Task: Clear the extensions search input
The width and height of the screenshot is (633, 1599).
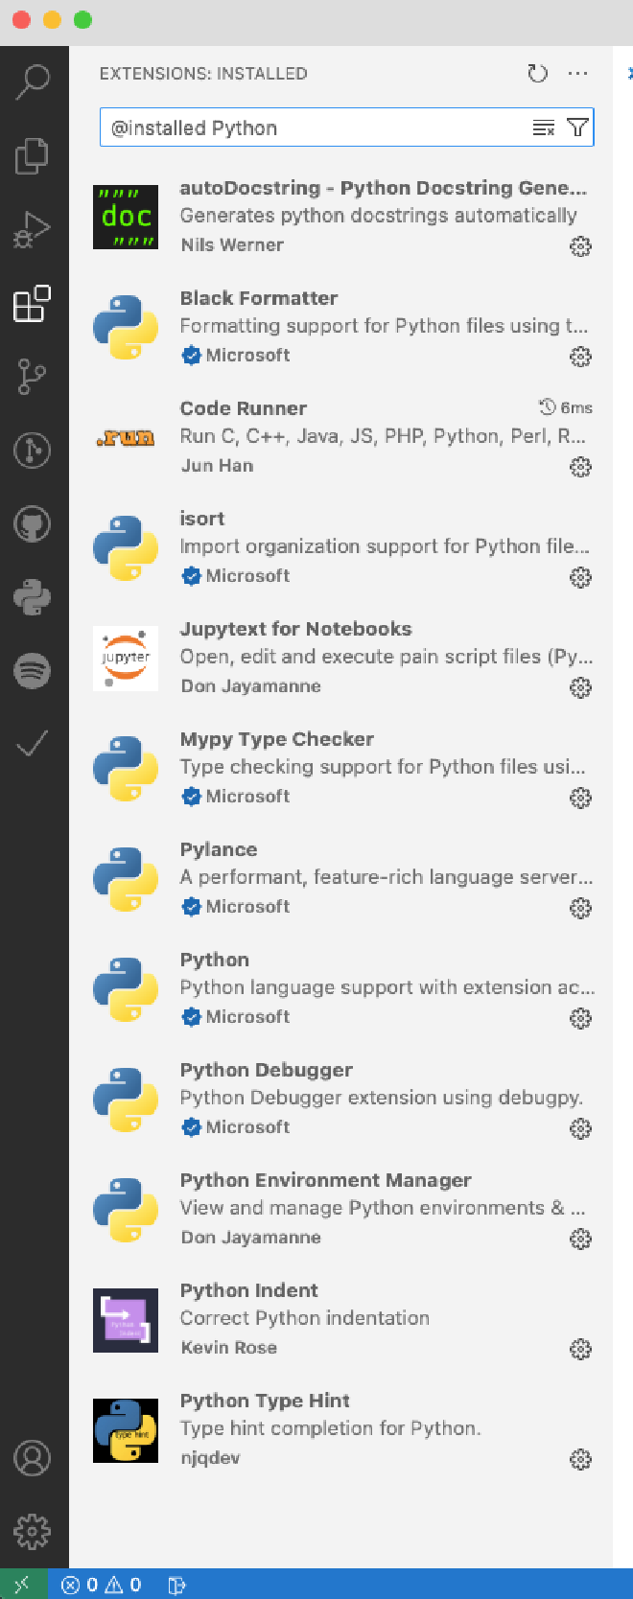Action: click(x=543, y=126)
